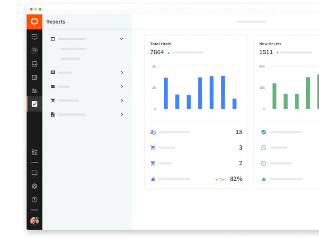Viewport: 319px width, 239px height.
Task: Click the red 3 p.p. change indicator
Action: click(221, 179)
